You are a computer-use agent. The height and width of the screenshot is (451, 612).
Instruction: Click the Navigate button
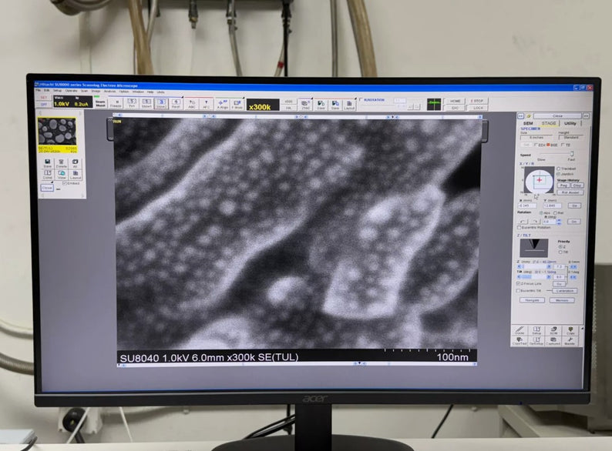(532, 300)
